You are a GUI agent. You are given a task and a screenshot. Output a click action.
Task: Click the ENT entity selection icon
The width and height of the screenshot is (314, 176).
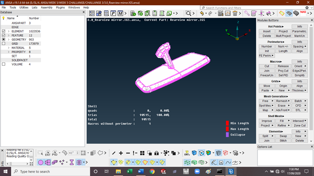coord(48,153)
